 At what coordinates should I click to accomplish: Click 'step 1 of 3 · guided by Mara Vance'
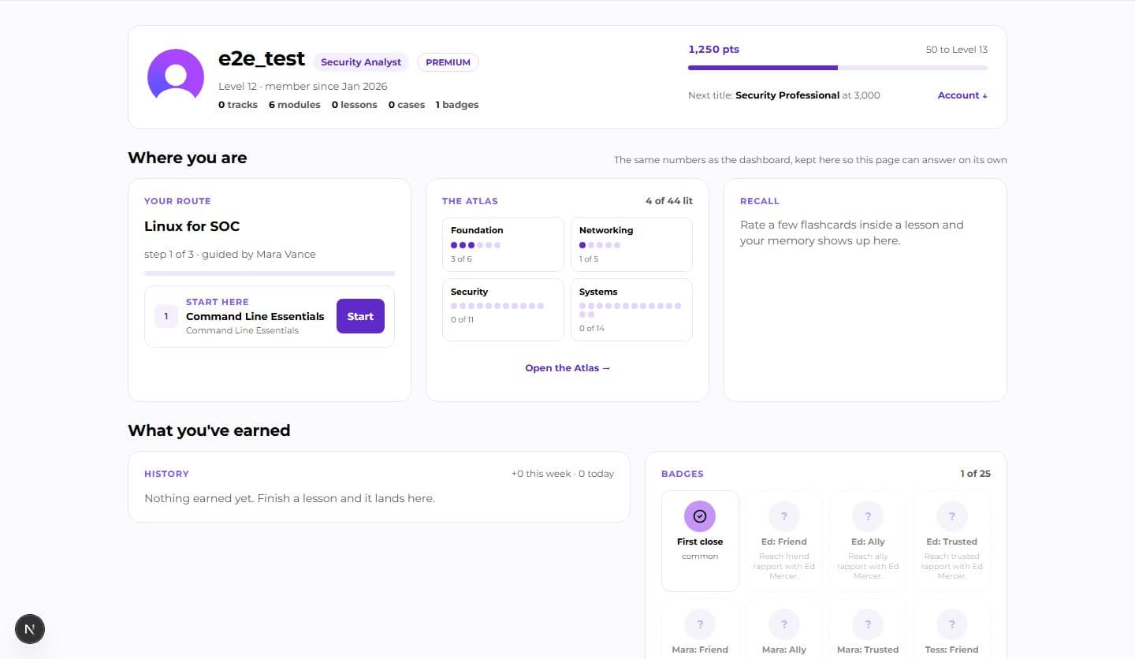click(230, 255)
